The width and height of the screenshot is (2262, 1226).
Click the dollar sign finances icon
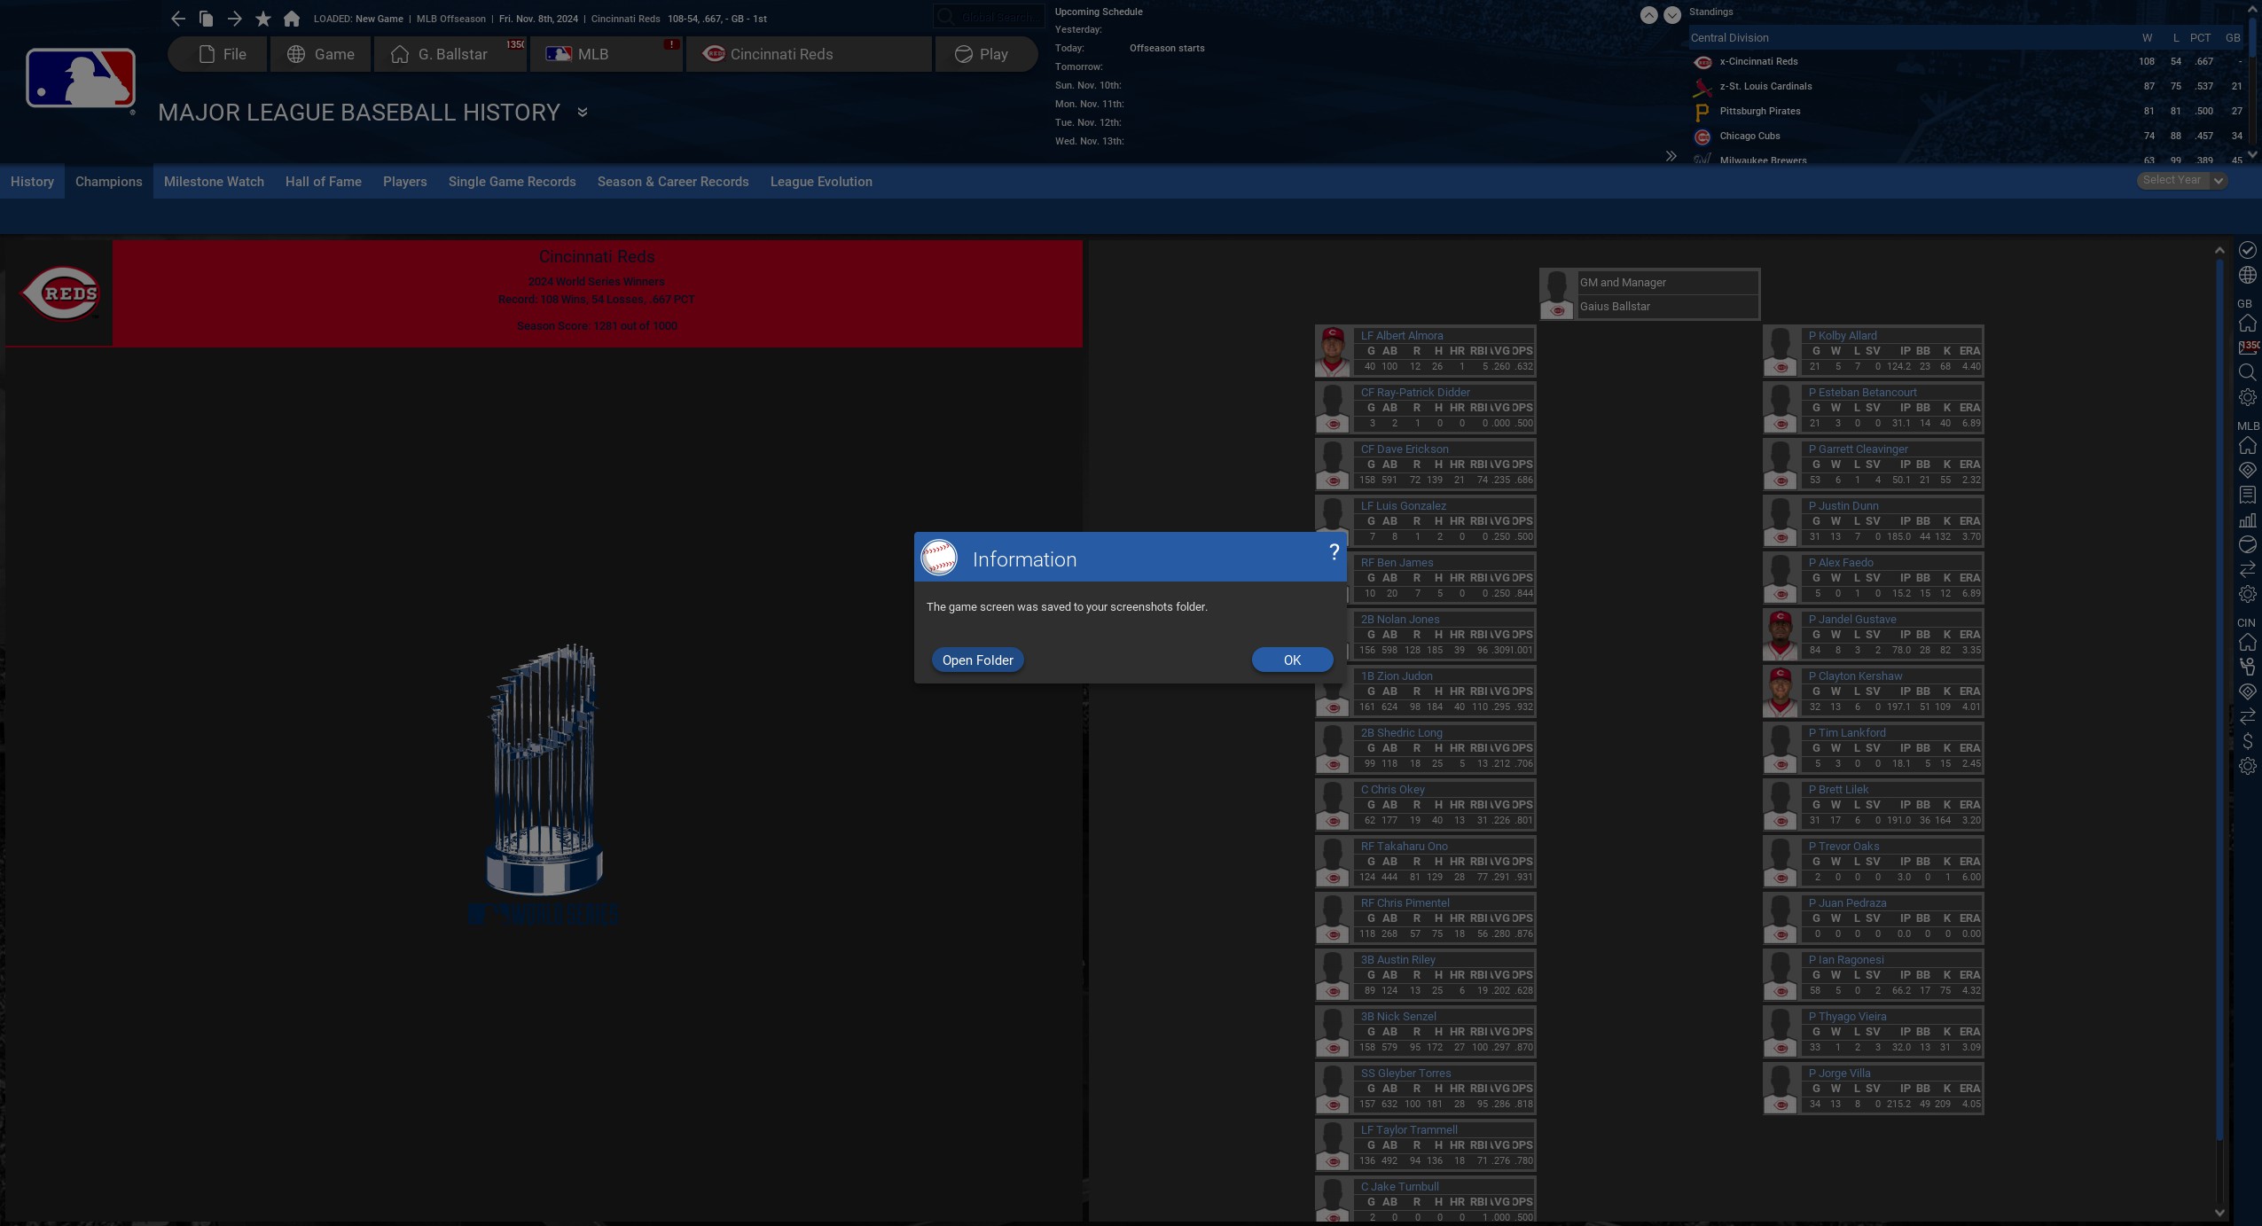[x=2247, y=741]
